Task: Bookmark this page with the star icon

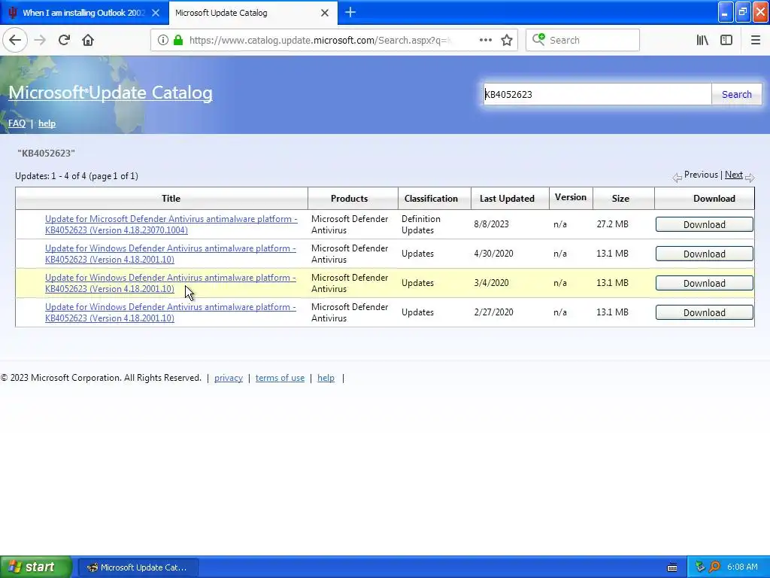Action: click(507, 40)
